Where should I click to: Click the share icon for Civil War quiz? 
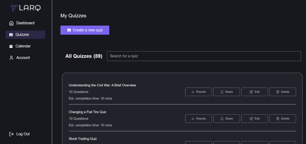coord(222,92)
